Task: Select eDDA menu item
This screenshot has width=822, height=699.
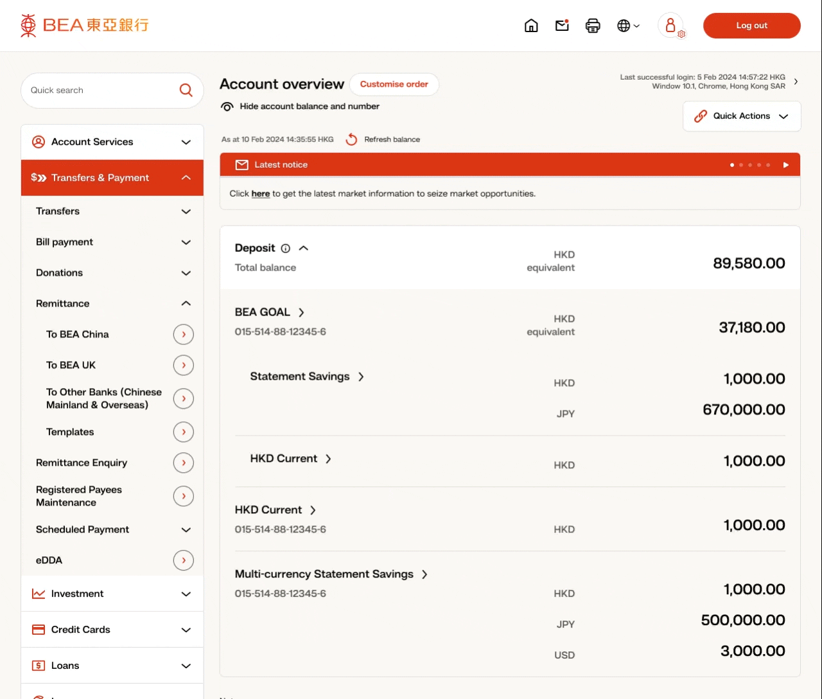Action: (x=49, y=561)
